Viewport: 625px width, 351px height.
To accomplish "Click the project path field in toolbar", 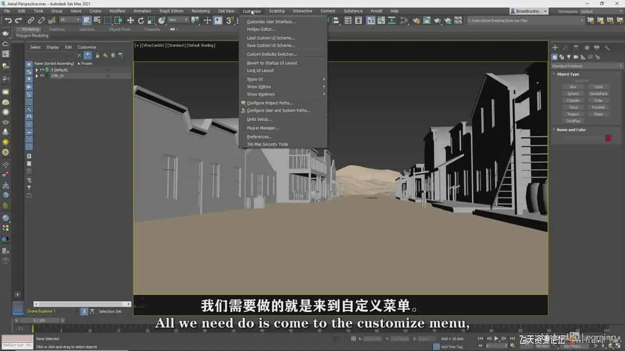I will click(x=525, y=20).
